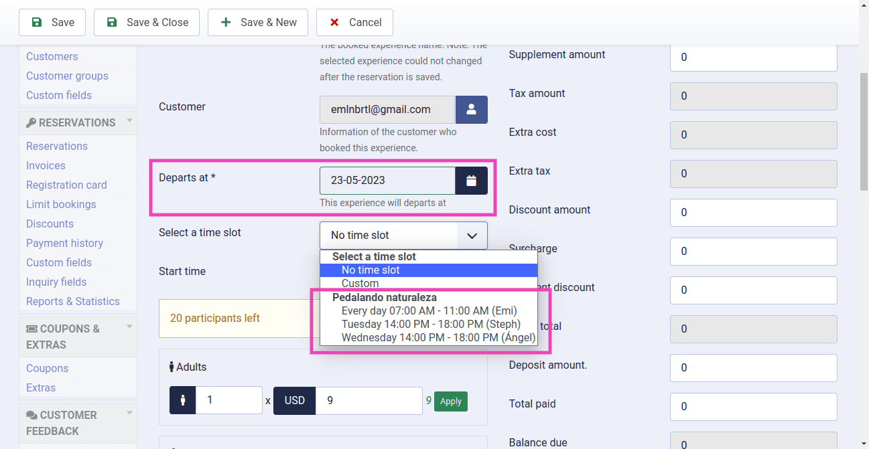Select the Custom time slot option
869x449 pixels.
(360, 283)
